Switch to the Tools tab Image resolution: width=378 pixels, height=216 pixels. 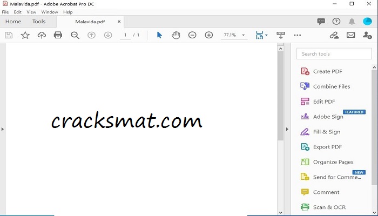click(x=39, y=22)
